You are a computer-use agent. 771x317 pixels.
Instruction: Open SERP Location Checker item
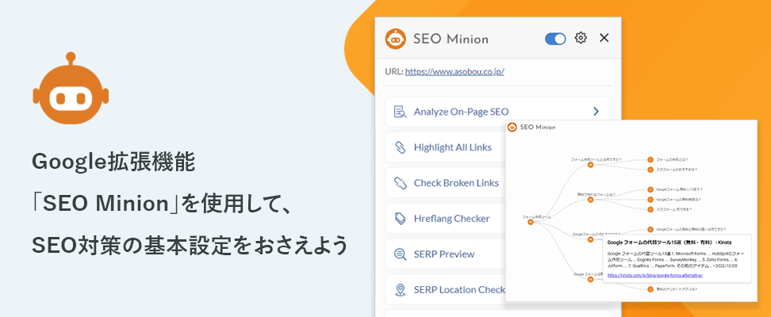[x=446, y=289]
